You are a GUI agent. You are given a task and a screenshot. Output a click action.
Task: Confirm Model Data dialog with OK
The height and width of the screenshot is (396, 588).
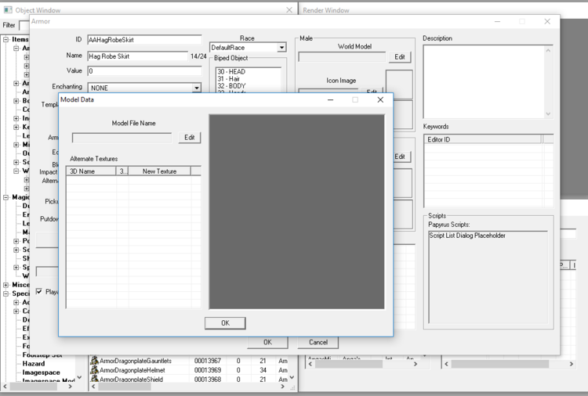(x=225, y=323)
